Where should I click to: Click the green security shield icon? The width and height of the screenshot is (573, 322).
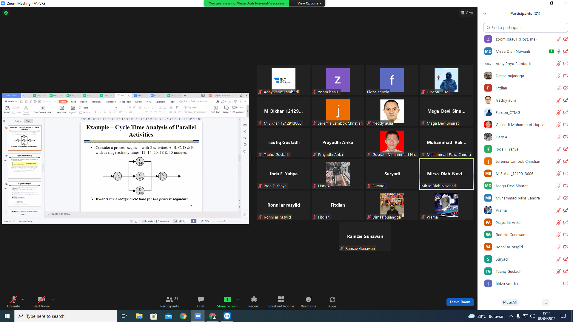[6, 13]
